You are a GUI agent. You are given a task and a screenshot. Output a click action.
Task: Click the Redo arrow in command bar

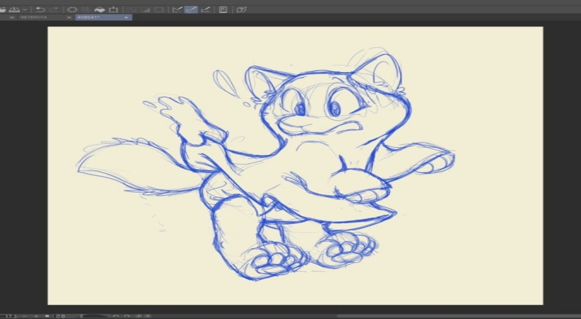point(54,10)
